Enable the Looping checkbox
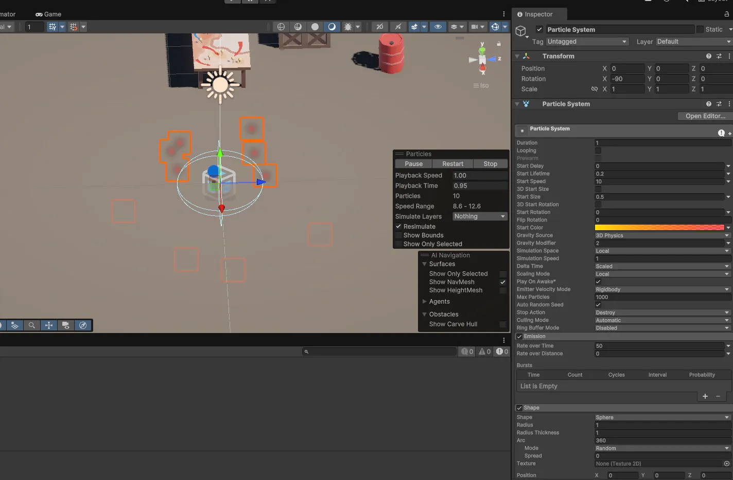The width and height of the screenshot is (733, 480). (x=598, y=151)
